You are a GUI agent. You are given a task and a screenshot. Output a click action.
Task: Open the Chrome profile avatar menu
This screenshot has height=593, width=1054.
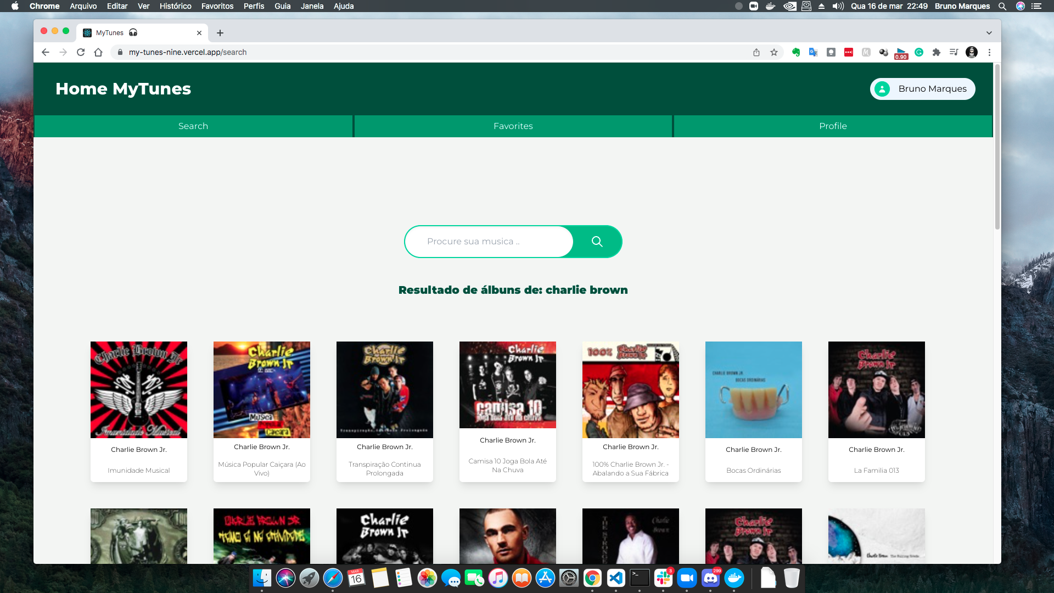(x=972, y=52)
